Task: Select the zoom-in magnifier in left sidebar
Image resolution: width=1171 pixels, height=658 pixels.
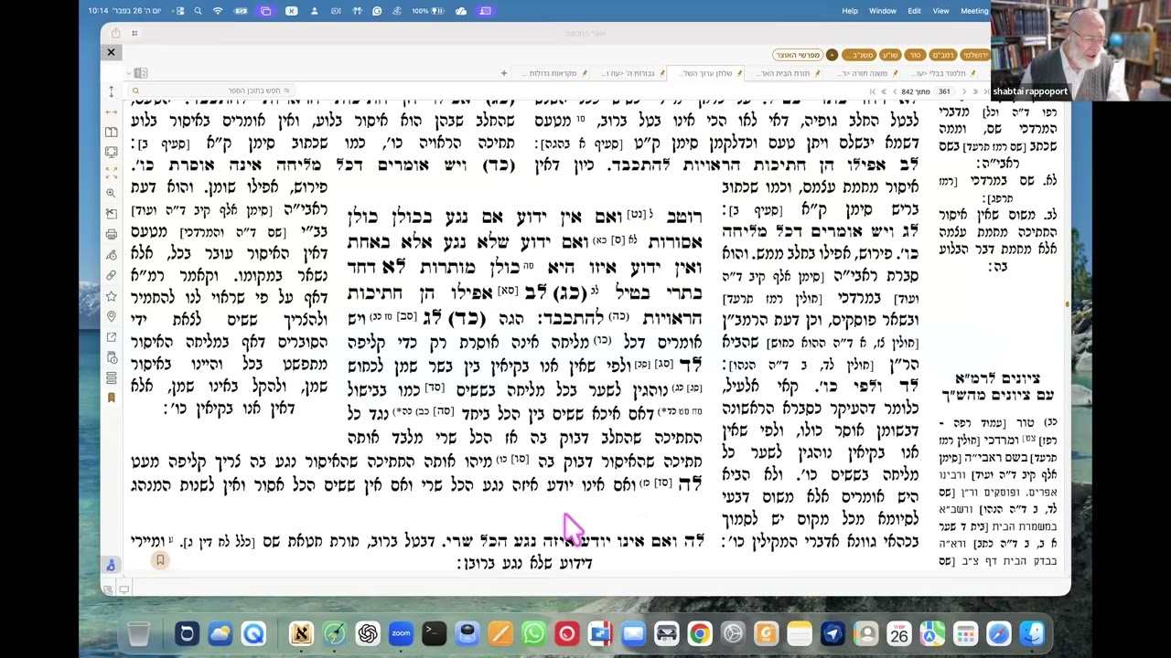Action: click(111, 193)
